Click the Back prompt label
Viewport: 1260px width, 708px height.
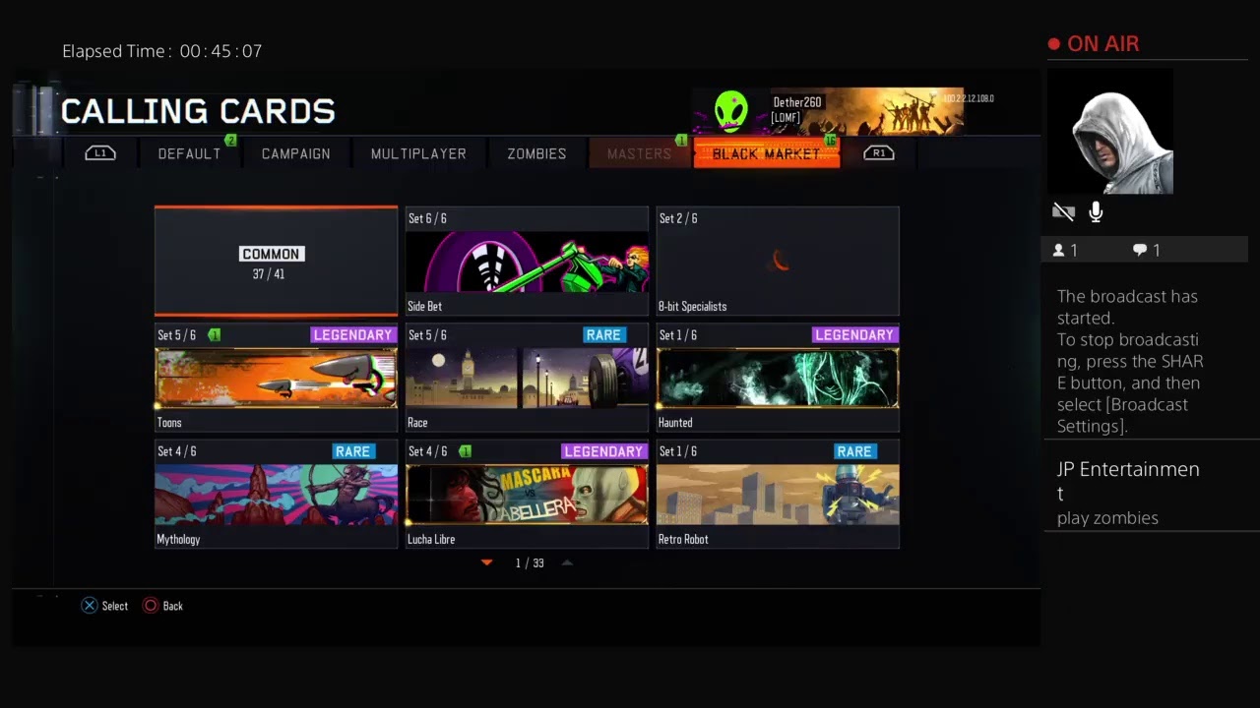pyautogui.click(x=173, y=607)
